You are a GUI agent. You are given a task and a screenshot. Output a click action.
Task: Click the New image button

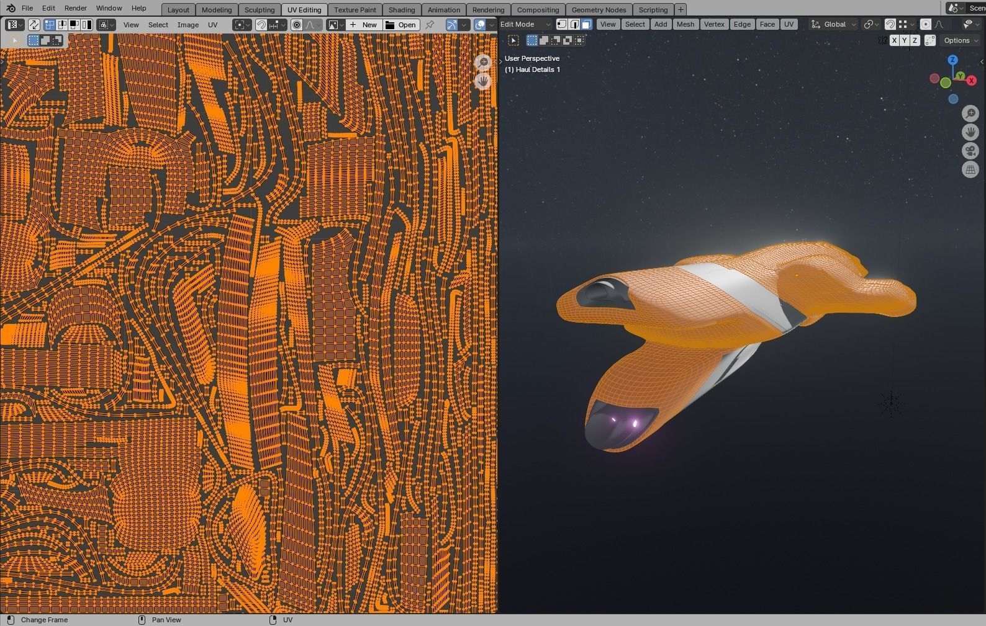[364, 25]
